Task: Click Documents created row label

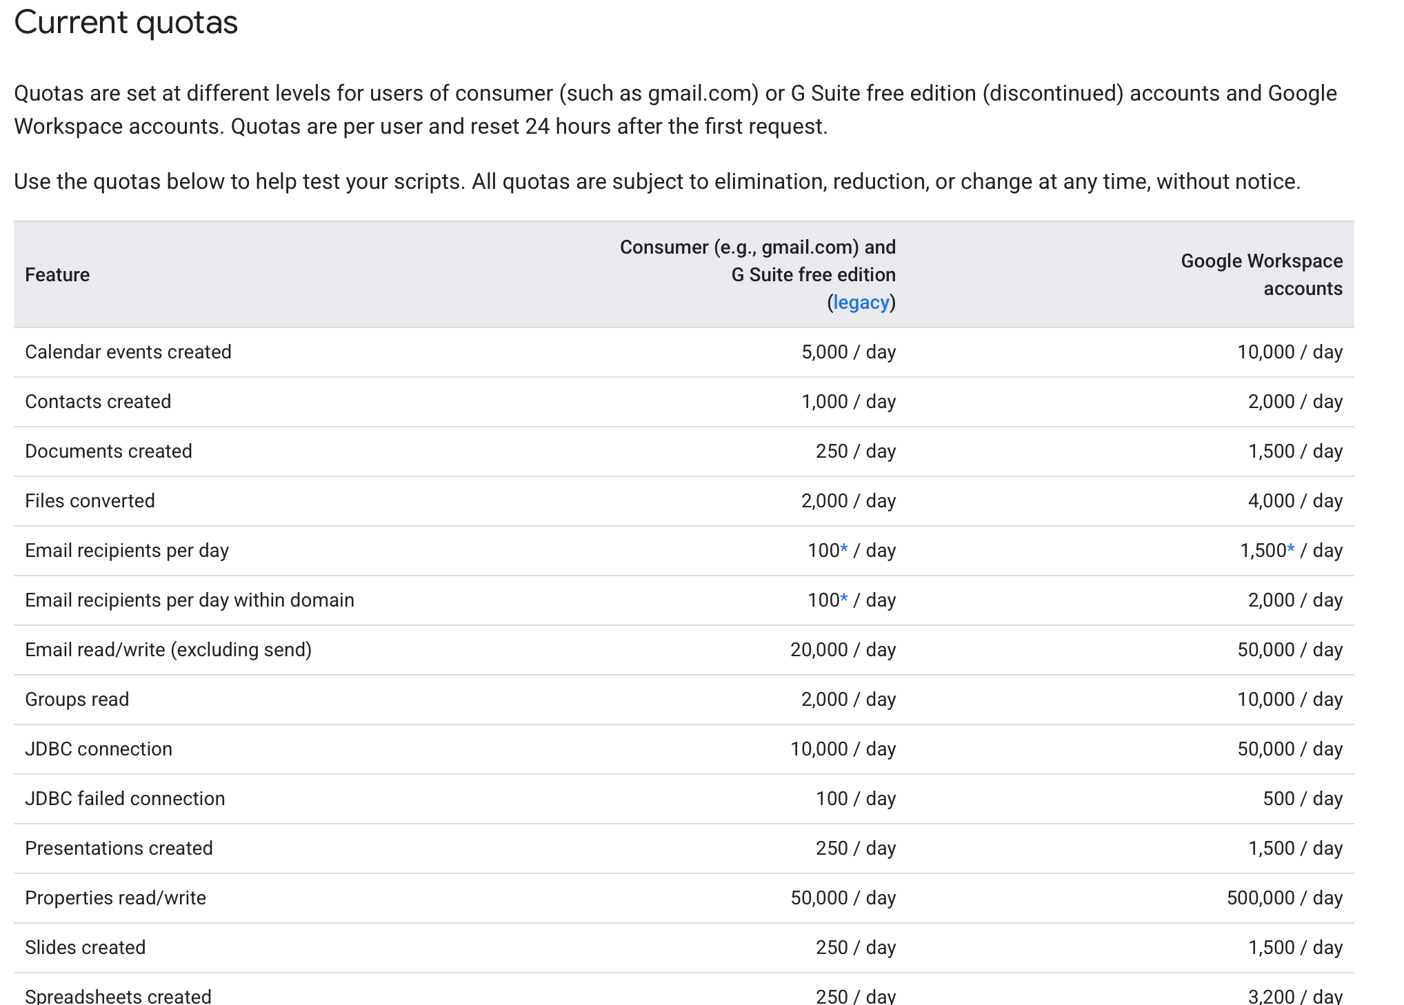Action: 108,451
